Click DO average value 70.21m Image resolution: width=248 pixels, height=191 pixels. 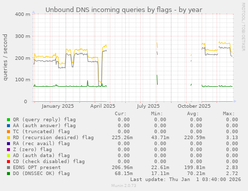click(196, 174)
